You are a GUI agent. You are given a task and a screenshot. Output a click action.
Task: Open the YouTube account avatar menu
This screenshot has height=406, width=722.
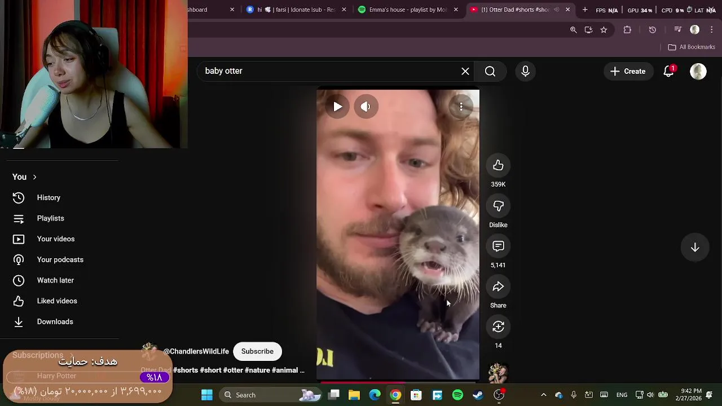698,71
